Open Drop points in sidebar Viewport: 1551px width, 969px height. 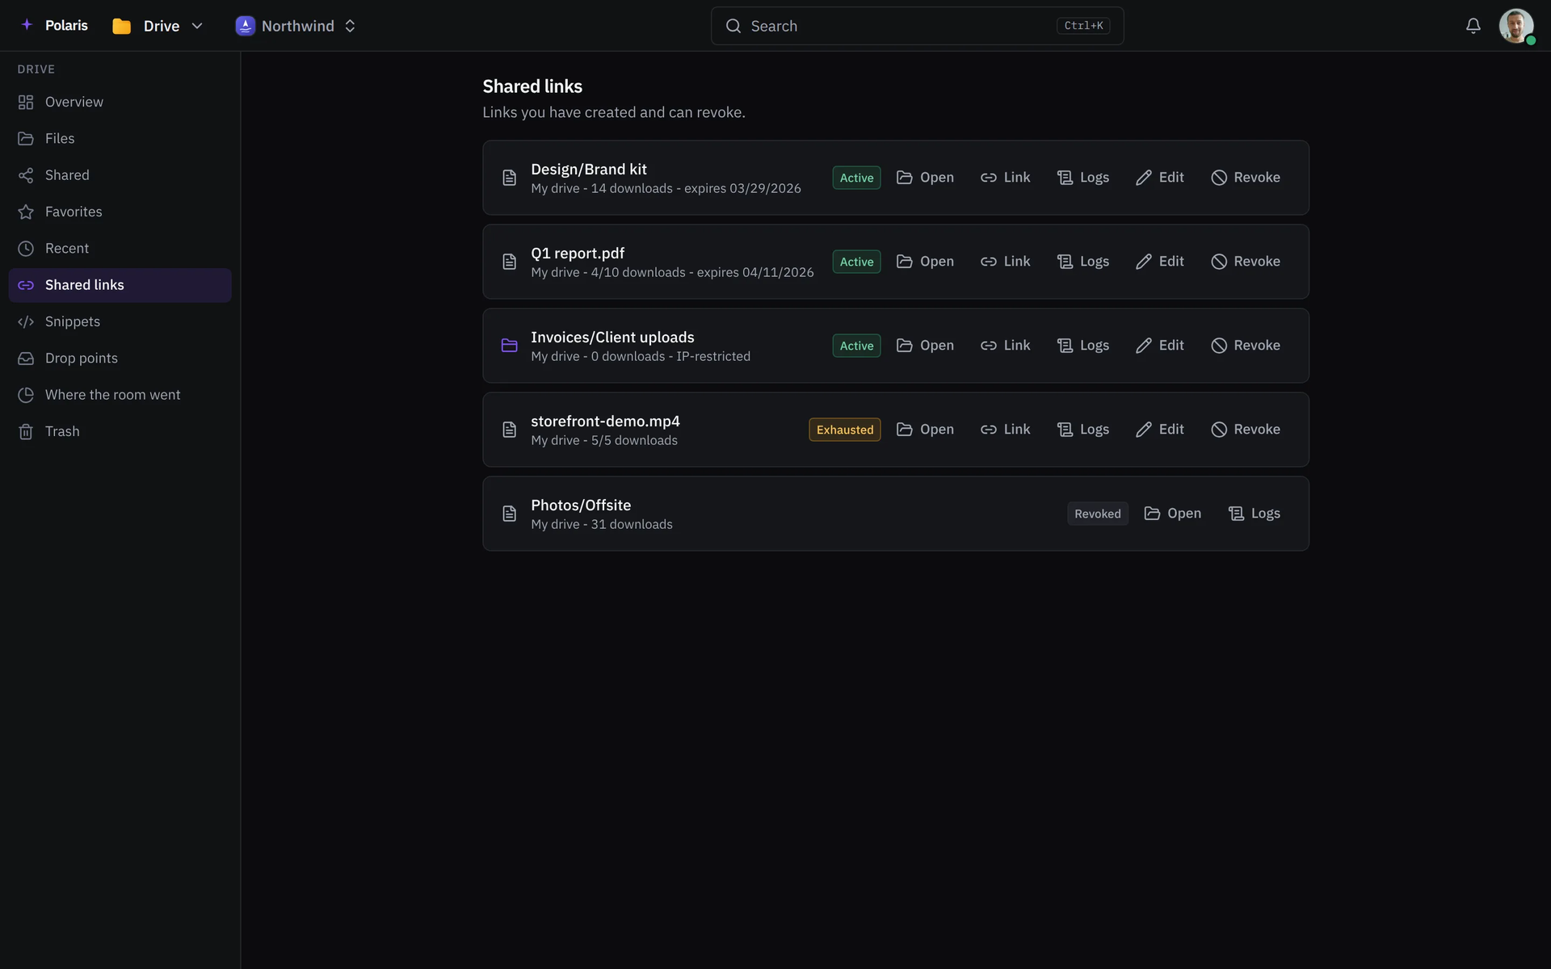(120, 358)
